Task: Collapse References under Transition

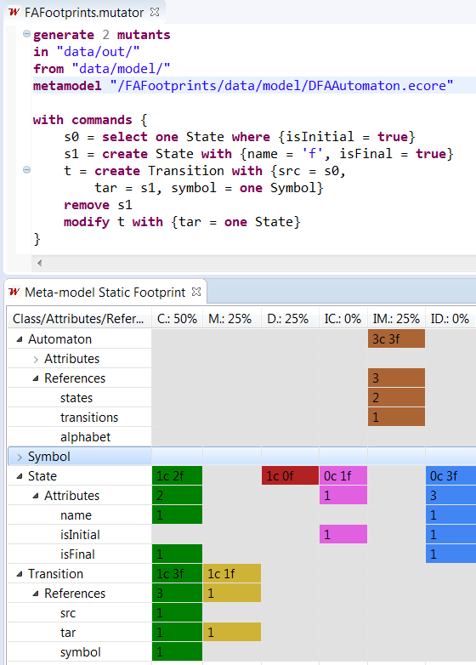Action: [36, 594]
